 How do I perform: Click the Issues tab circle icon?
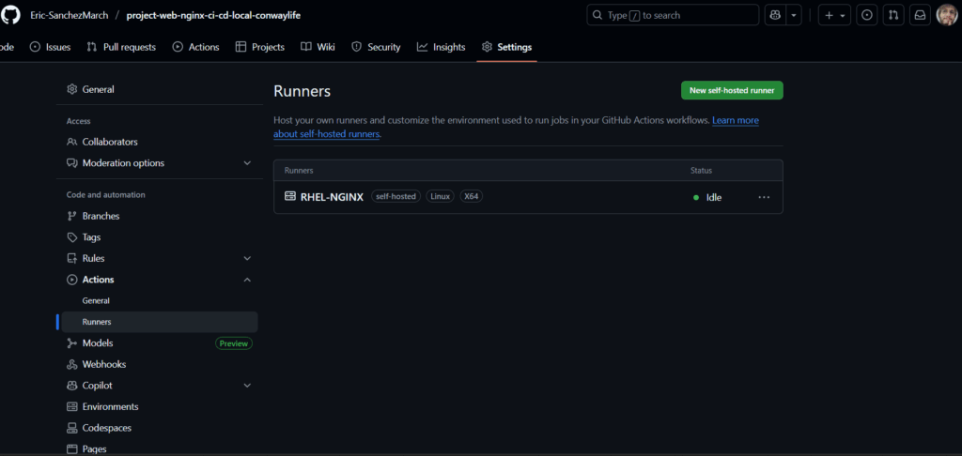(35, 47)
